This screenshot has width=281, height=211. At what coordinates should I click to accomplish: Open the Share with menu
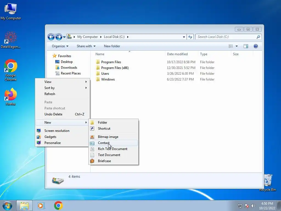click(x=86, y=46)
